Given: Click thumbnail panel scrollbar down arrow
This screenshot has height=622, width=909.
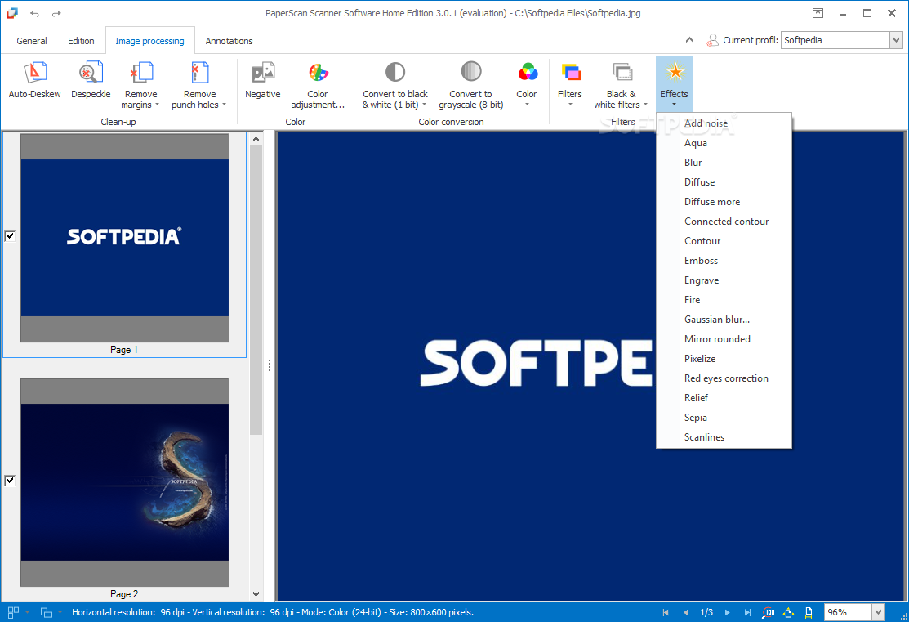Looking at the screenshot, I should pyautogui.click(x=256, y=594).
